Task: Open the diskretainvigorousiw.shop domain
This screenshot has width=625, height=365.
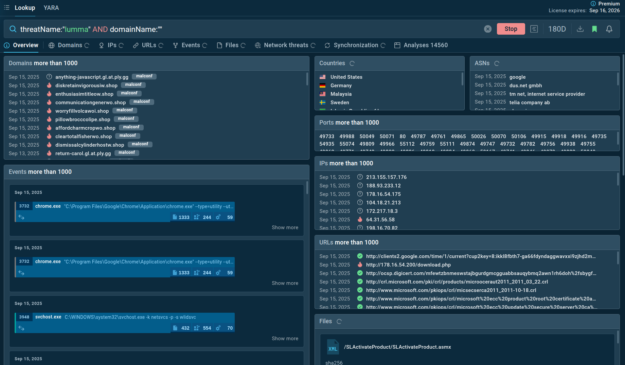Action: [86, 86]
